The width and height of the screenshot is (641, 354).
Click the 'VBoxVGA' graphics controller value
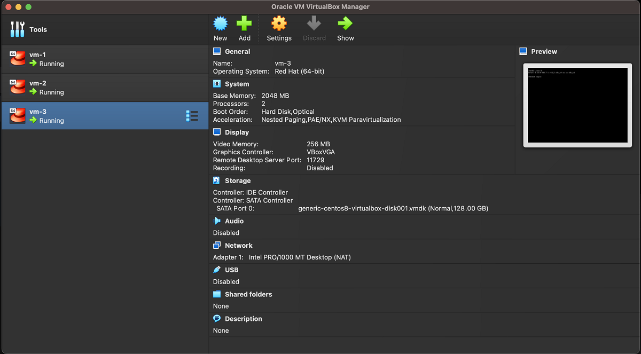(x=321, y=152)
